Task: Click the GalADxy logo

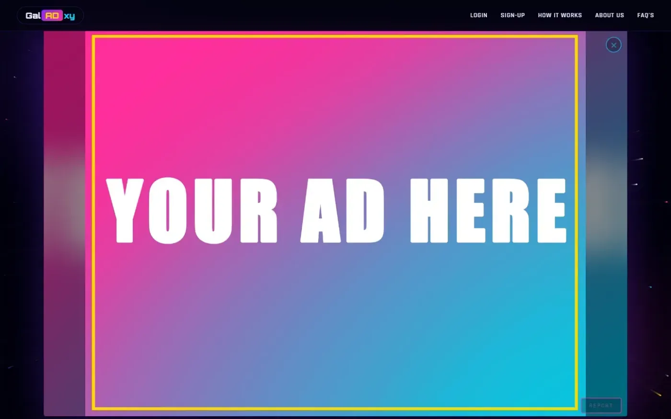Action: 50,15
